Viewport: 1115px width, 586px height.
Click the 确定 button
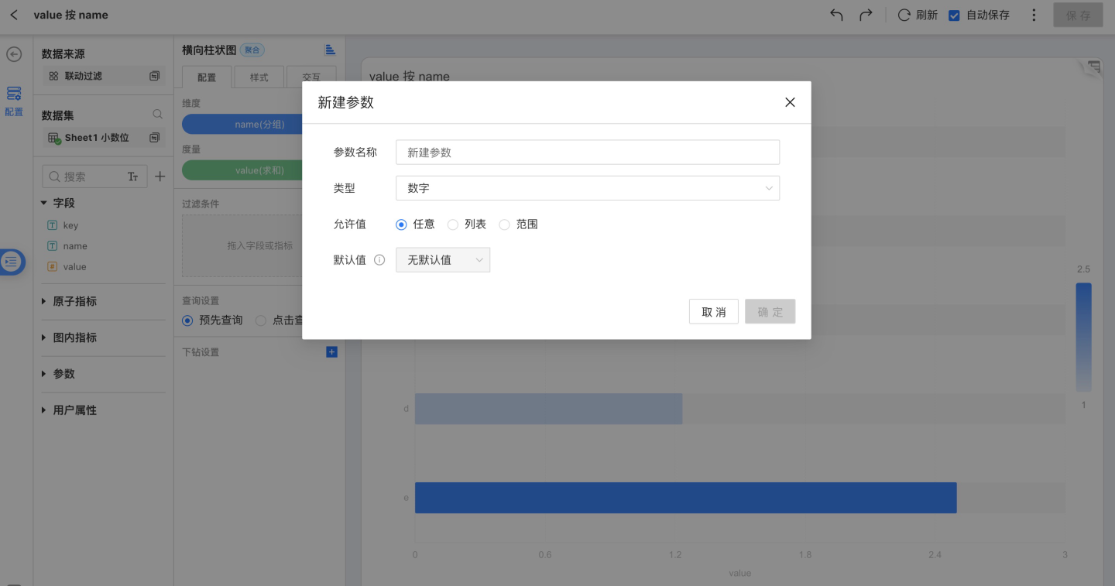click(770, 312)
